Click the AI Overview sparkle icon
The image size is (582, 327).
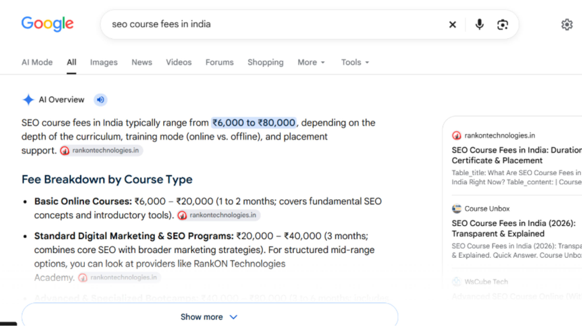[x=28, y=100]
